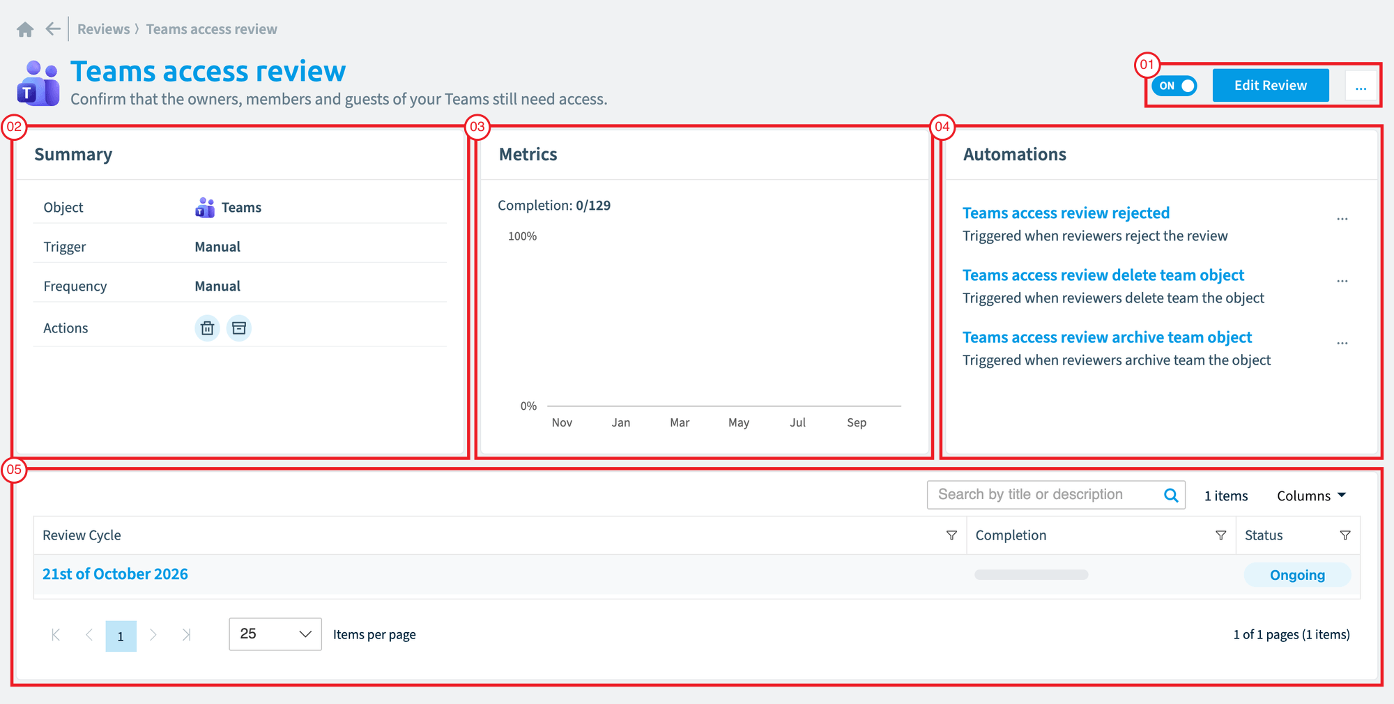
Task: Go to the home page icon
Action: (25, 29)
